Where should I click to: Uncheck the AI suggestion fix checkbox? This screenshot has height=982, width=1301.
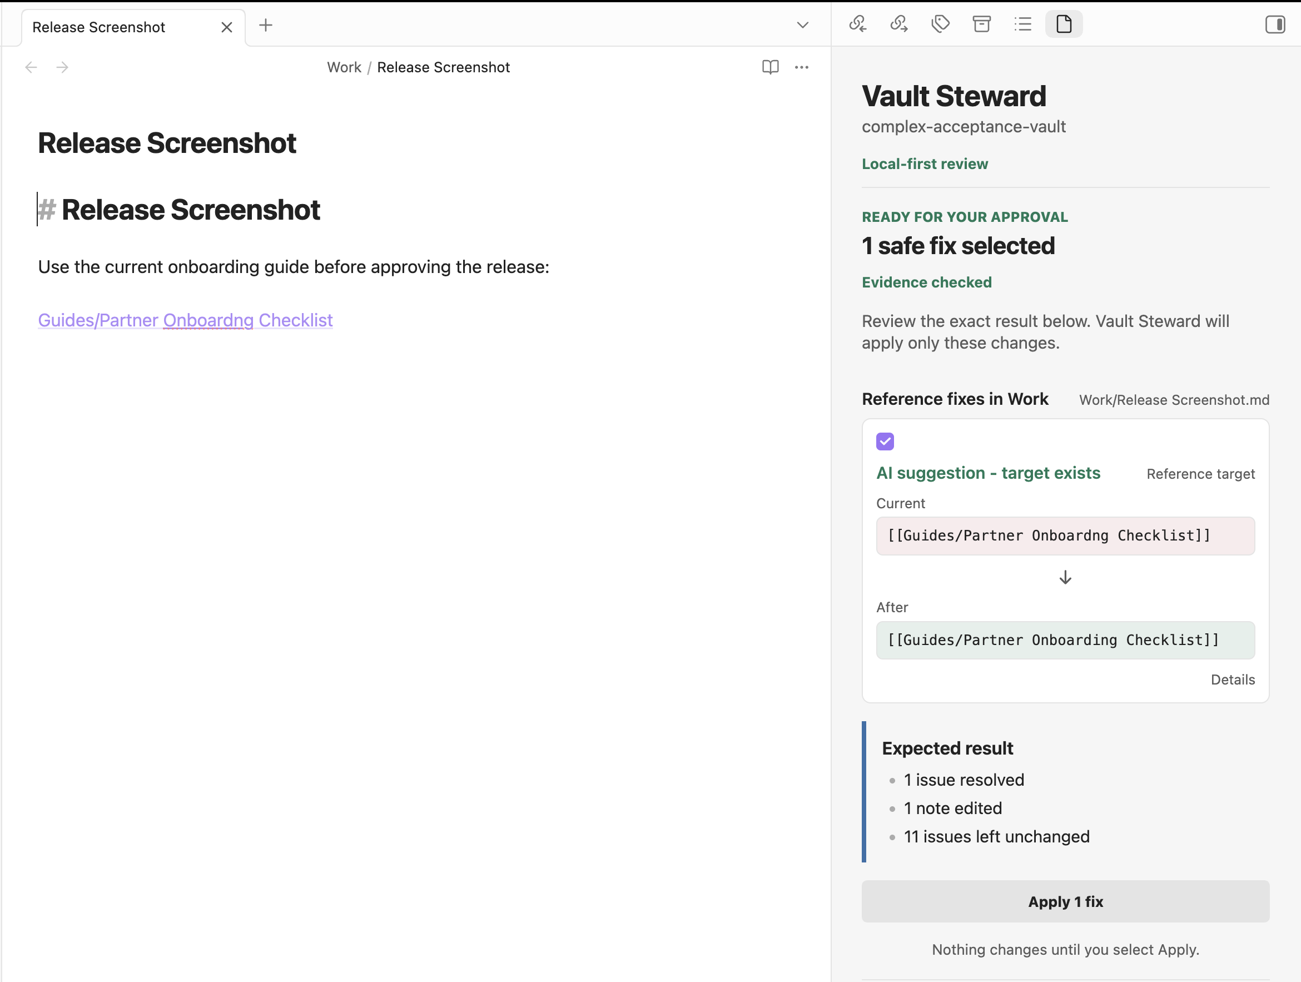(x=885, y=442)
